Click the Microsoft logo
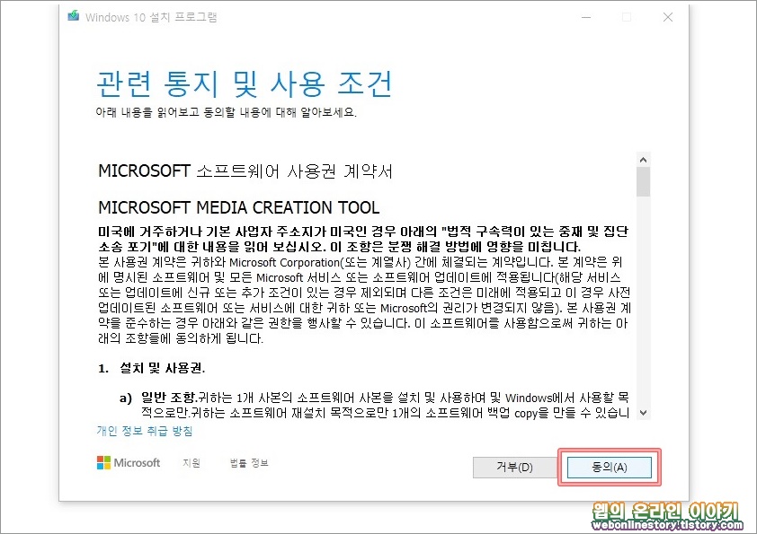Image resolution: width=757 pixels, height=534 pixels. click(x=126, y=463)
